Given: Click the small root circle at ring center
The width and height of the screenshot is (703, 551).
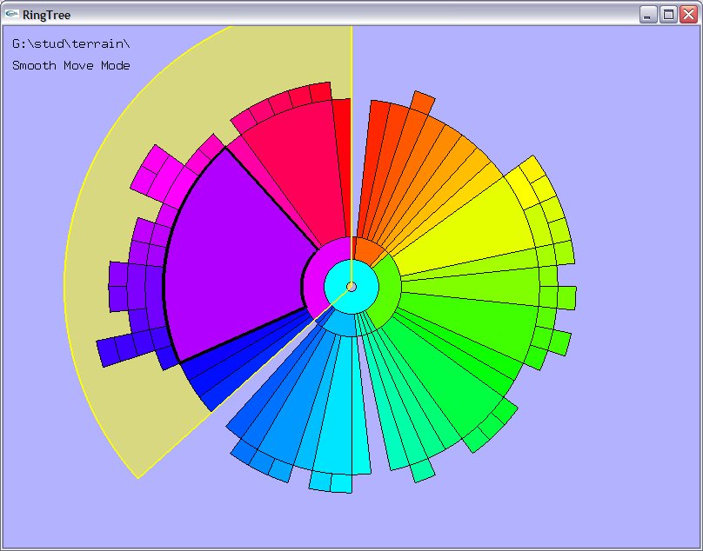Looking at the screenshot, I should coord(351,287).
